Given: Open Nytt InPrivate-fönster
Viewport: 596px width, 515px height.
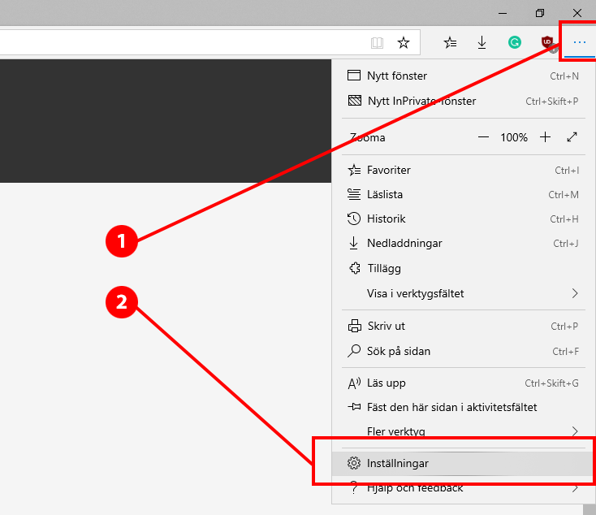Looking at the screenshot, I should [x=421, y=101].
